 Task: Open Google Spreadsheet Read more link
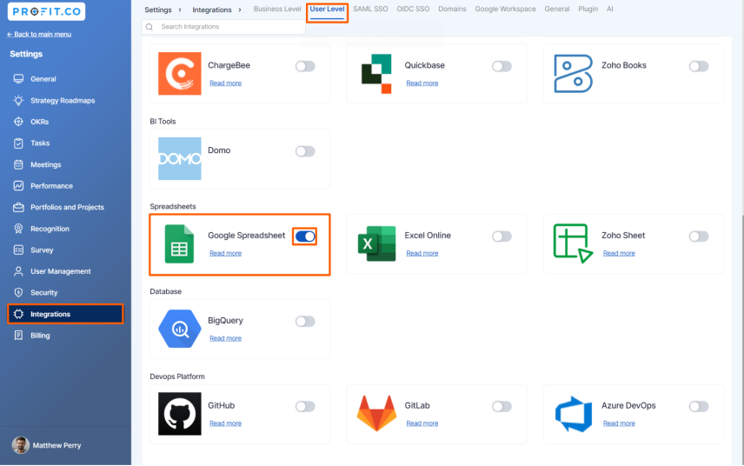point(225,253)
